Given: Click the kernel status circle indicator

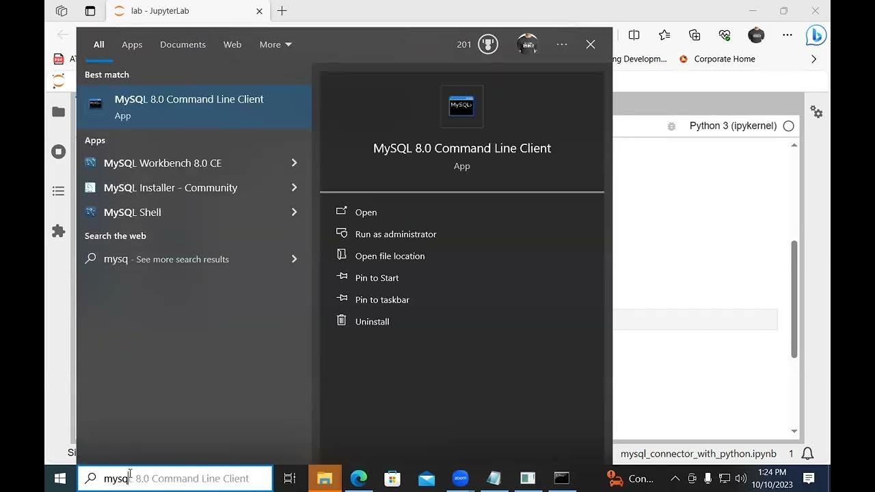Looking at the screenshot, I should pos(788,126).
